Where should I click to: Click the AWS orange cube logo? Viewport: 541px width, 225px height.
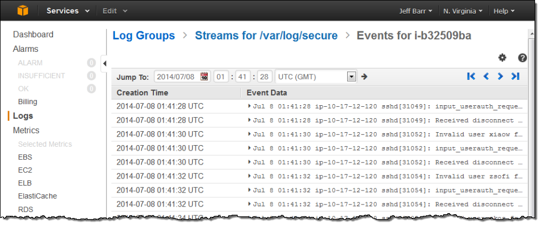(x=22, y=10)
